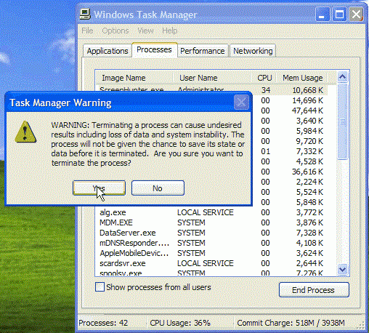Click the 10,668 K memory value

tap(307, 90)
